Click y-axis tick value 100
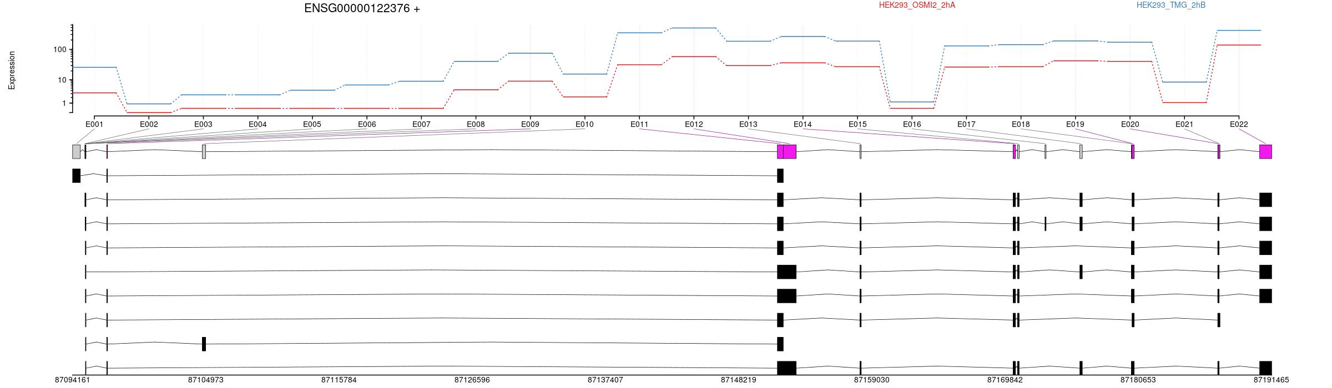1332x388 pixels. (59, 49)
